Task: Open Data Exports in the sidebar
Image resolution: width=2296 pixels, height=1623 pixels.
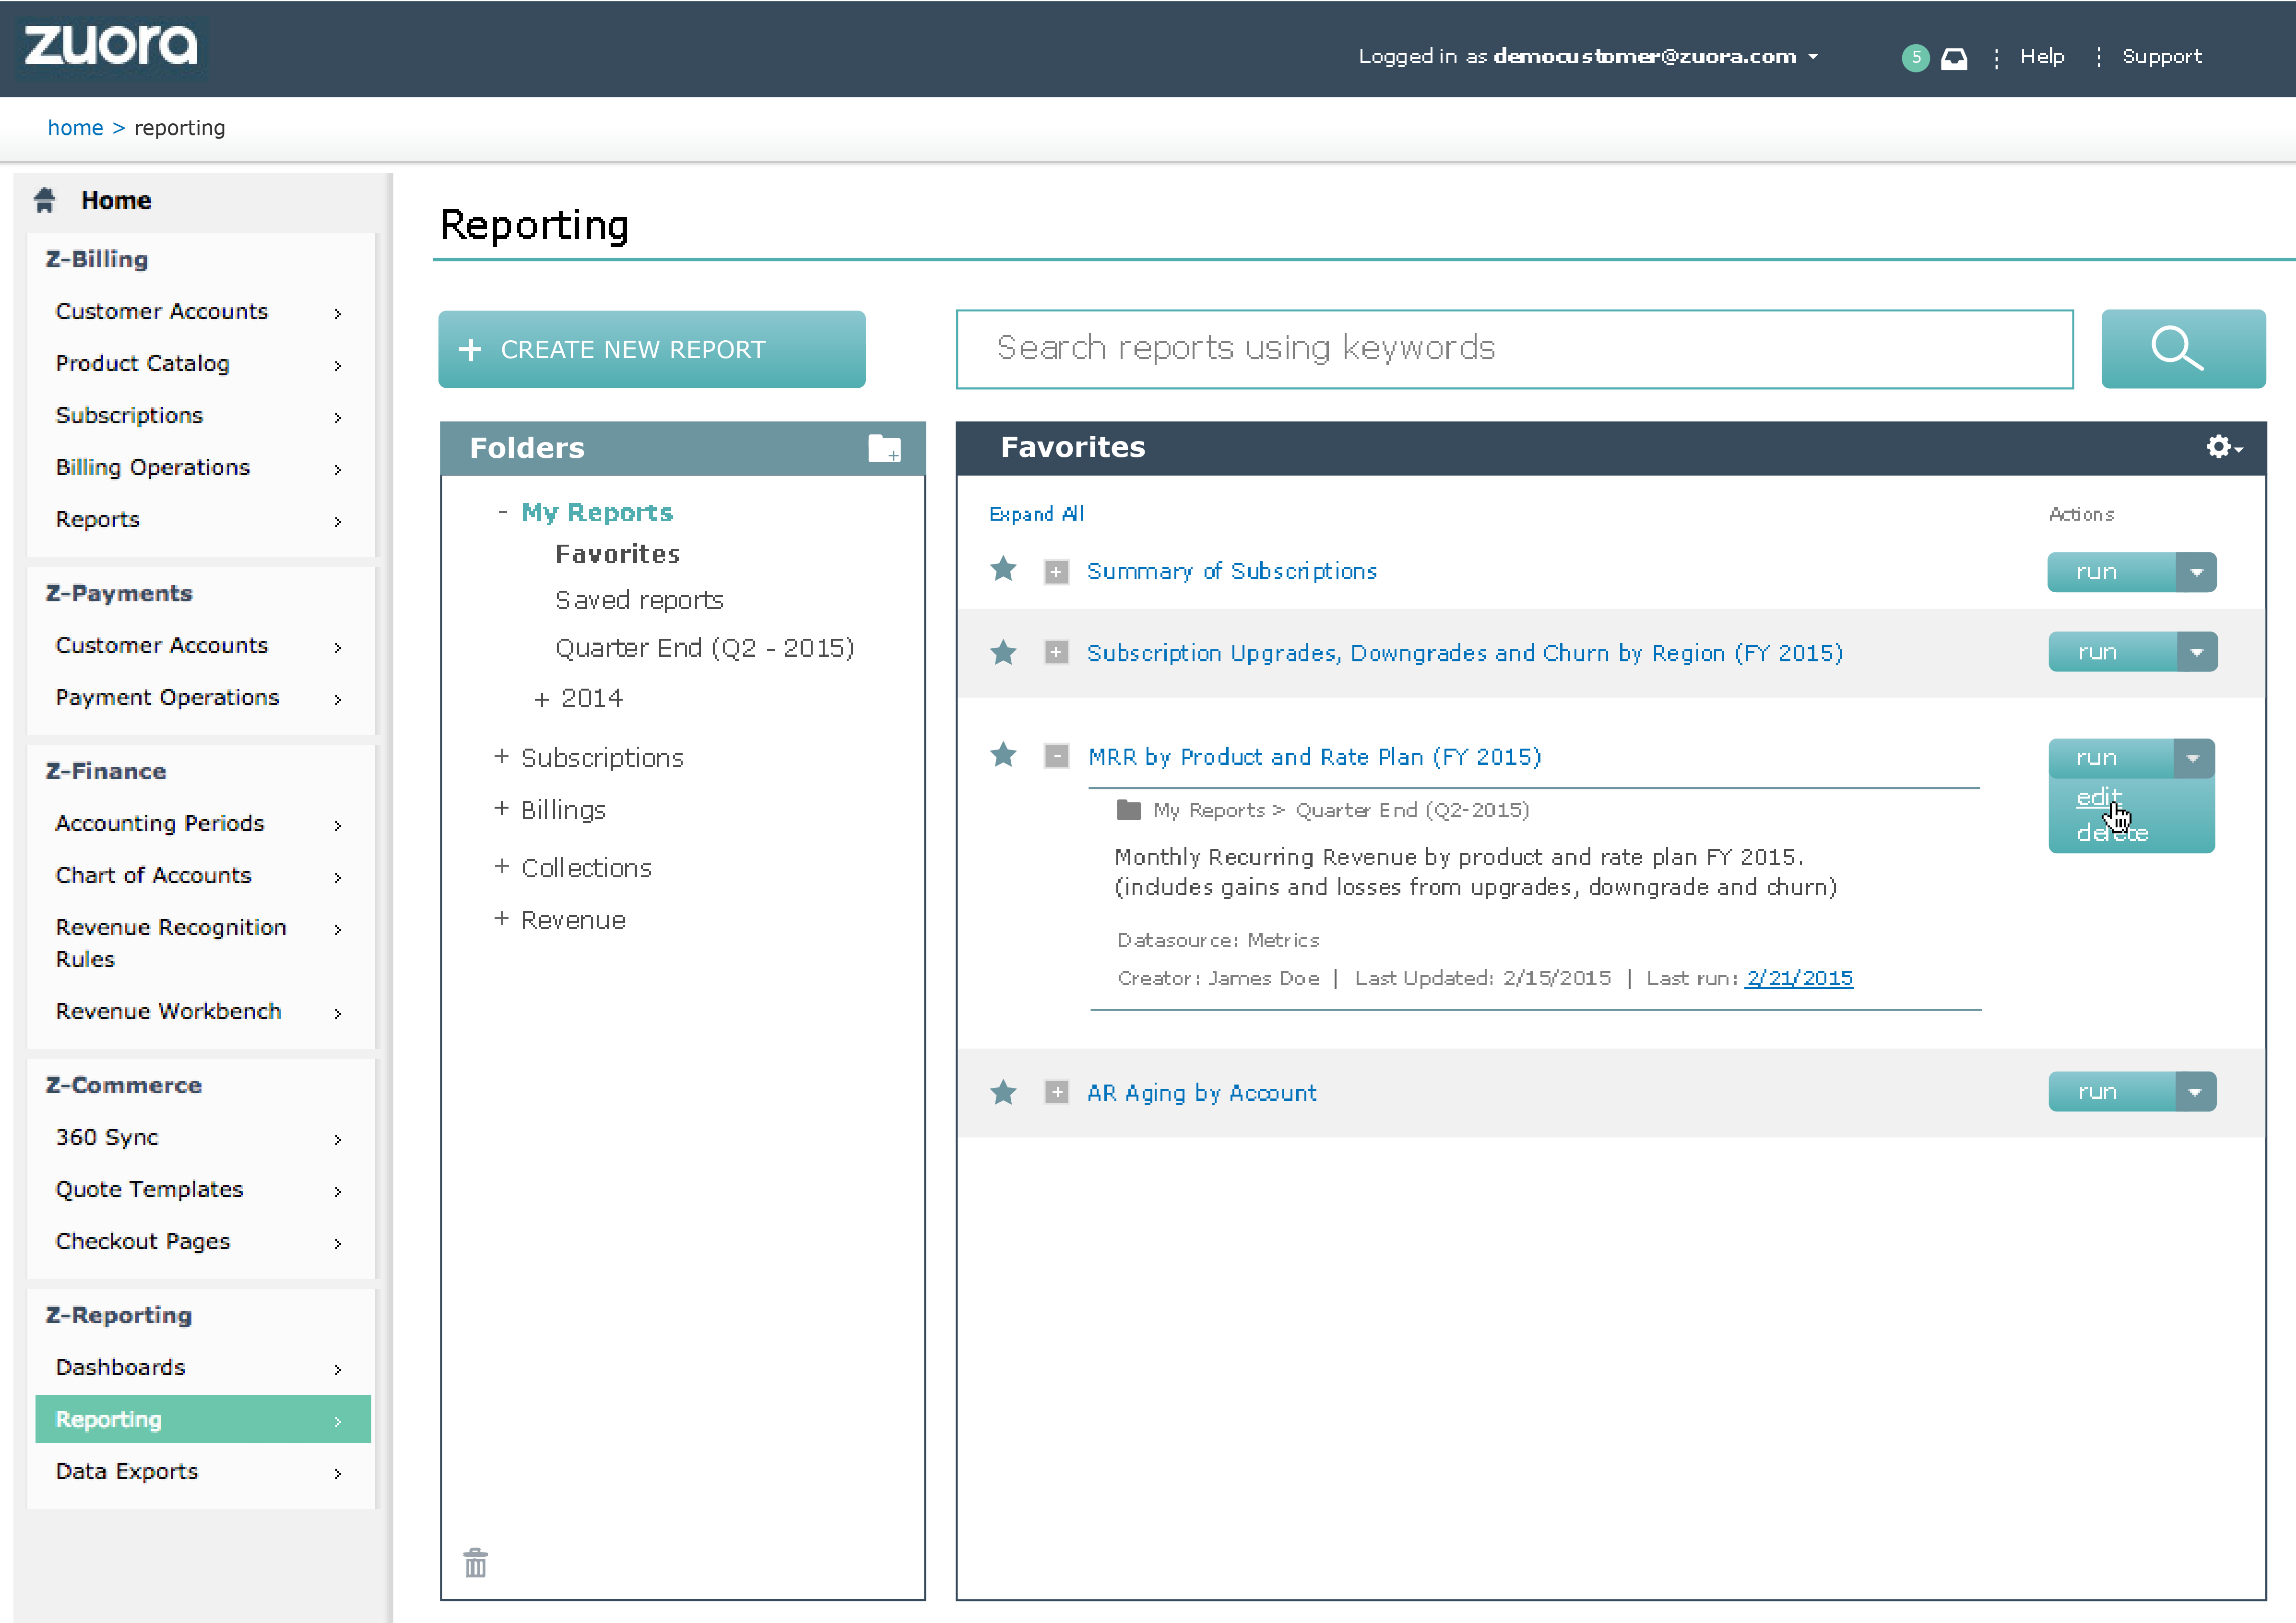Action: click(x=127, y=1471)
